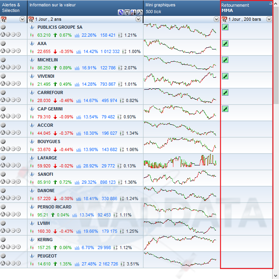Toggle selection C for CARREFOUR row
The image size is (279, 279).
(13, 100)
